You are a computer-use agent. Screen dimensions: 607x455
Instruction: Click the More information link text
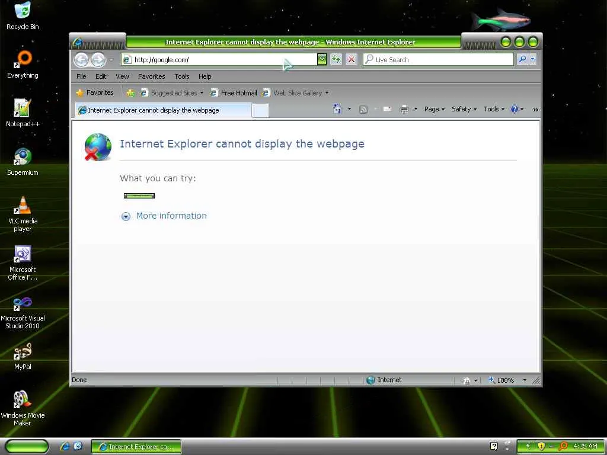[171, 216]
